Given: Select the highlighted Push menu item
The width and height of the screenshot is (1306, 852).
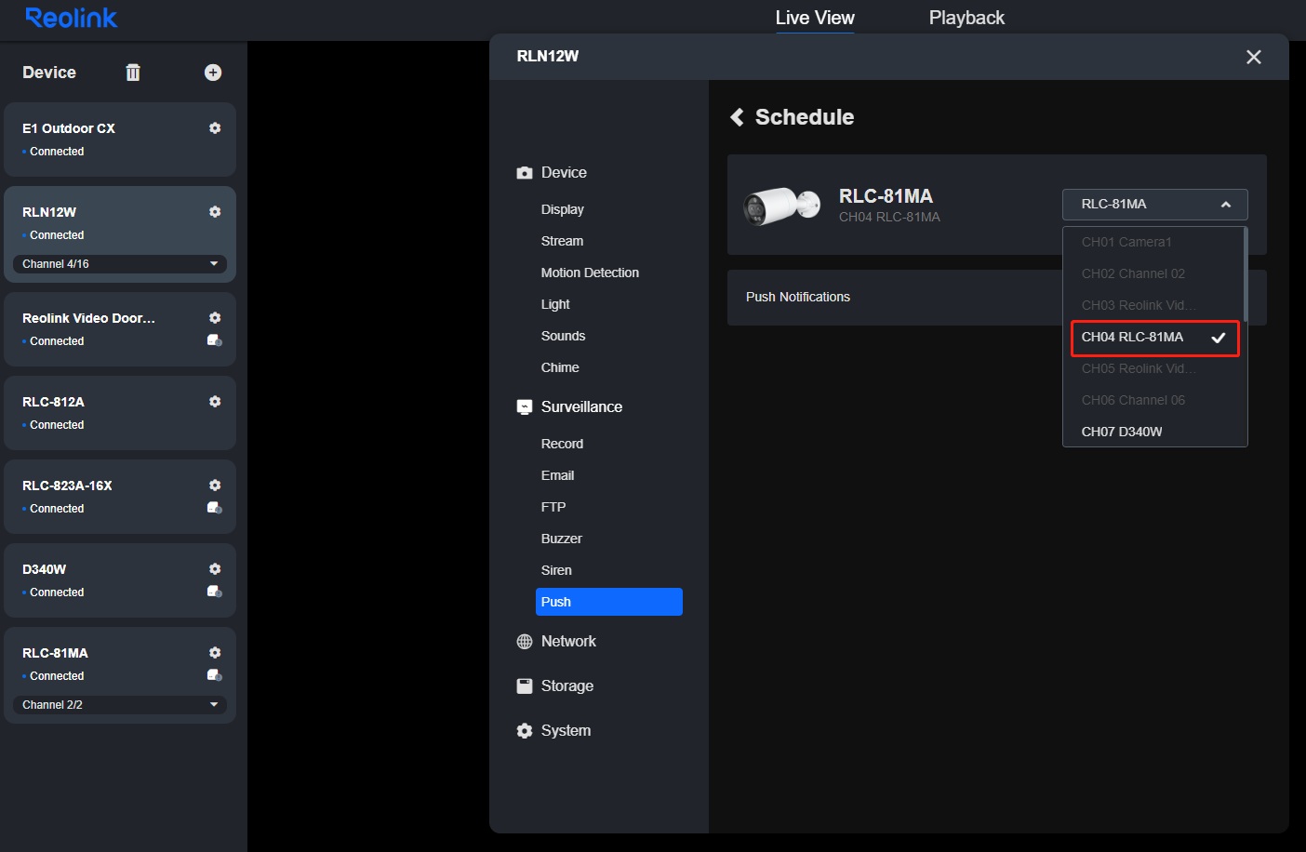Looking at the screenshot, I should click(x=609, y=602).
